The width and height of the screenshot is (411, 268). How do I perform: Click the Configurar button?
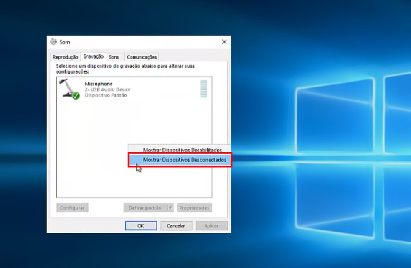coord(72,208)
